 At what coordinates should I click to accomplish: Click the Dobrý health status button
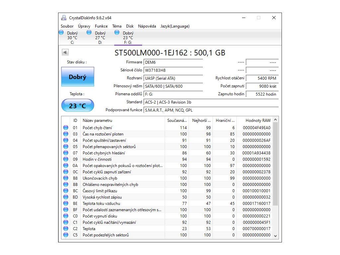click(77, 77)
